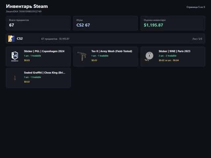Select the Sealed Graffiti | Chess King title
Viewport: 211px width, 158px height.
(x=45, y=73)
